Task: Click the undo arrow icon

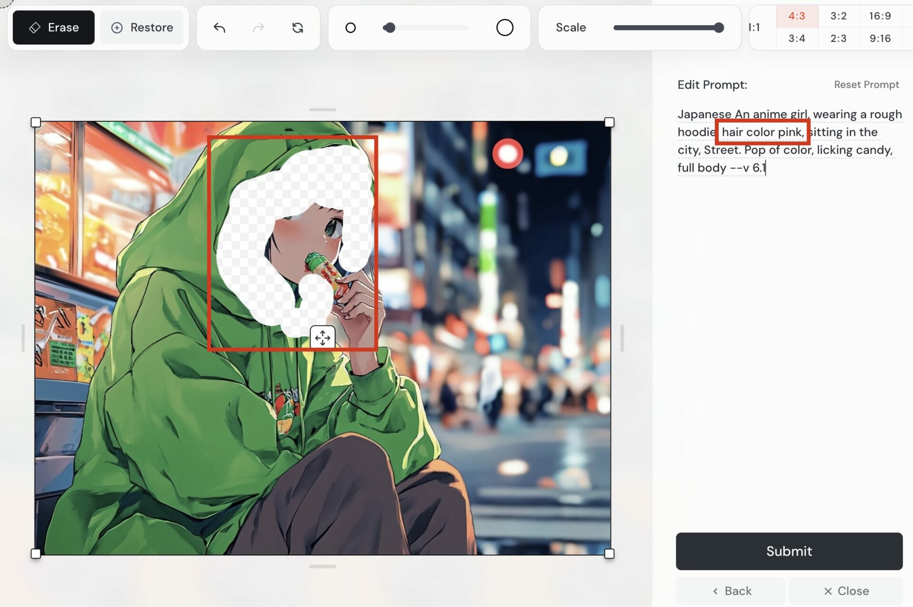Action: point(219,27)
